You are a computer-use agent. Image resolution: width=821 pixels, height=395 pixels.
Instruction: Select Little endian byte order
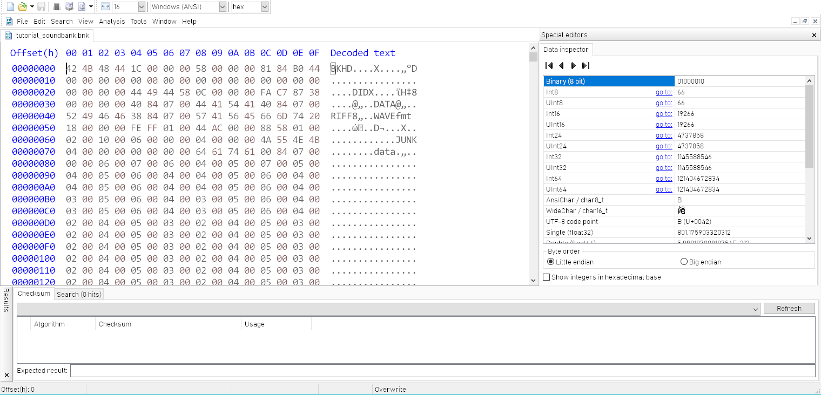click(570, 262)
